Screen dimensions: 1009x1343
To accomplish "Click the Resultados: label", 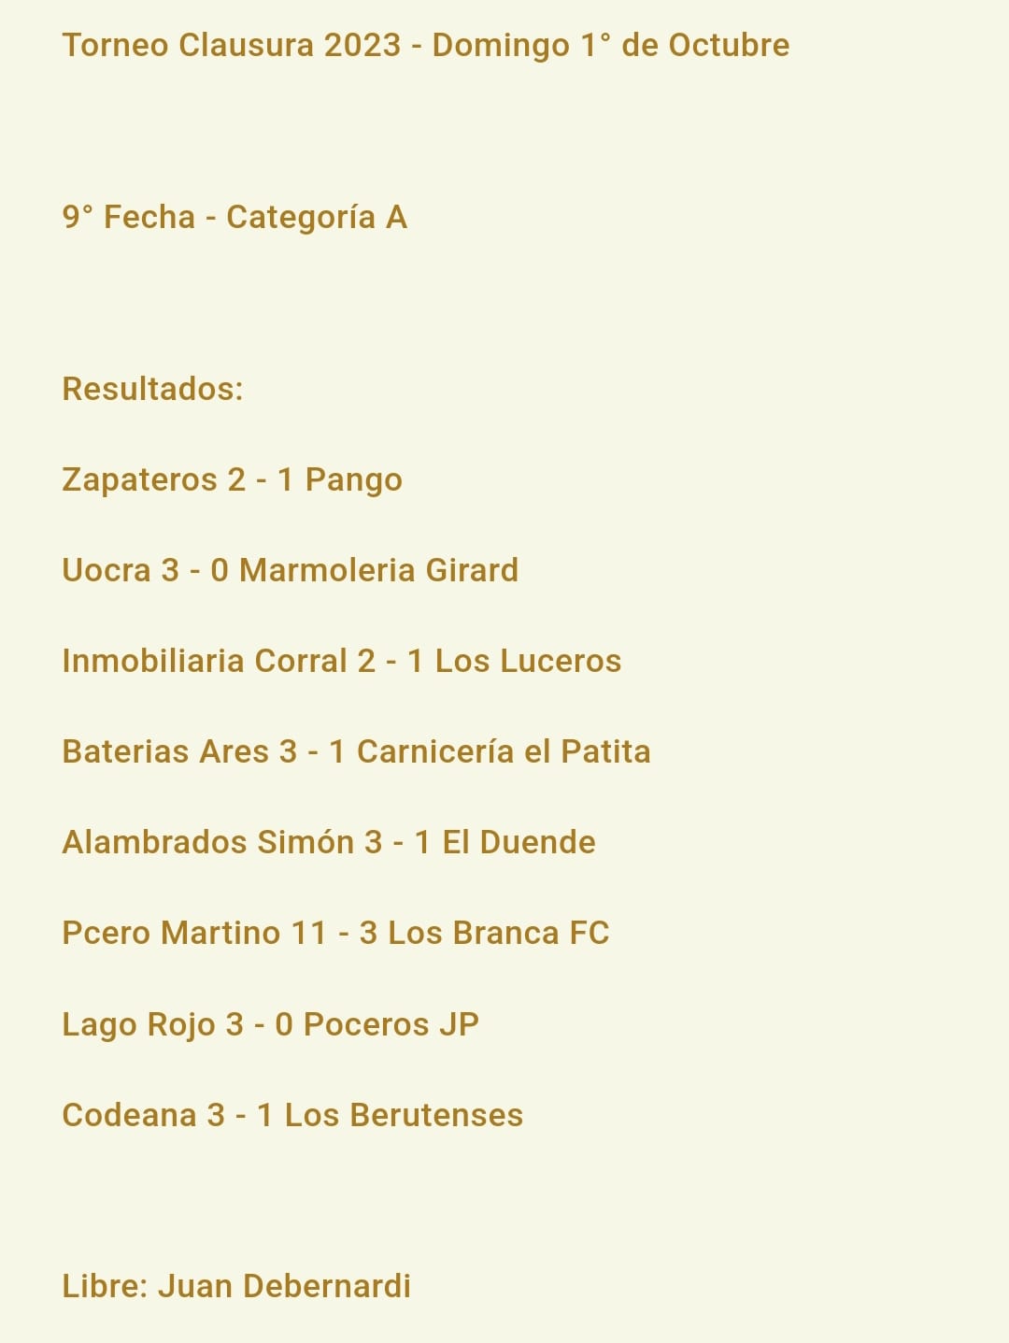I will tap(152, 389).
